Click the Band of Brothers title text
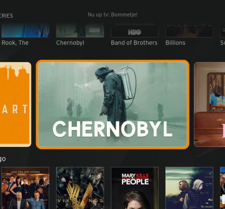This screenshot has height=209, width=225. (134, 43)
